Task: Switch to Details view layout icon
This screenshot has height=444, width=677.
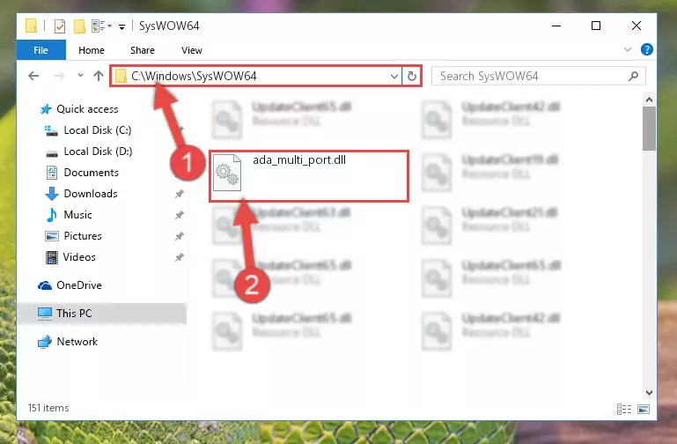Action: click(624, 409)
